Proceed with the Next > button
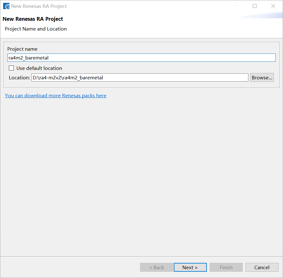Screen dimensions: 283x278 click(190, 267)
